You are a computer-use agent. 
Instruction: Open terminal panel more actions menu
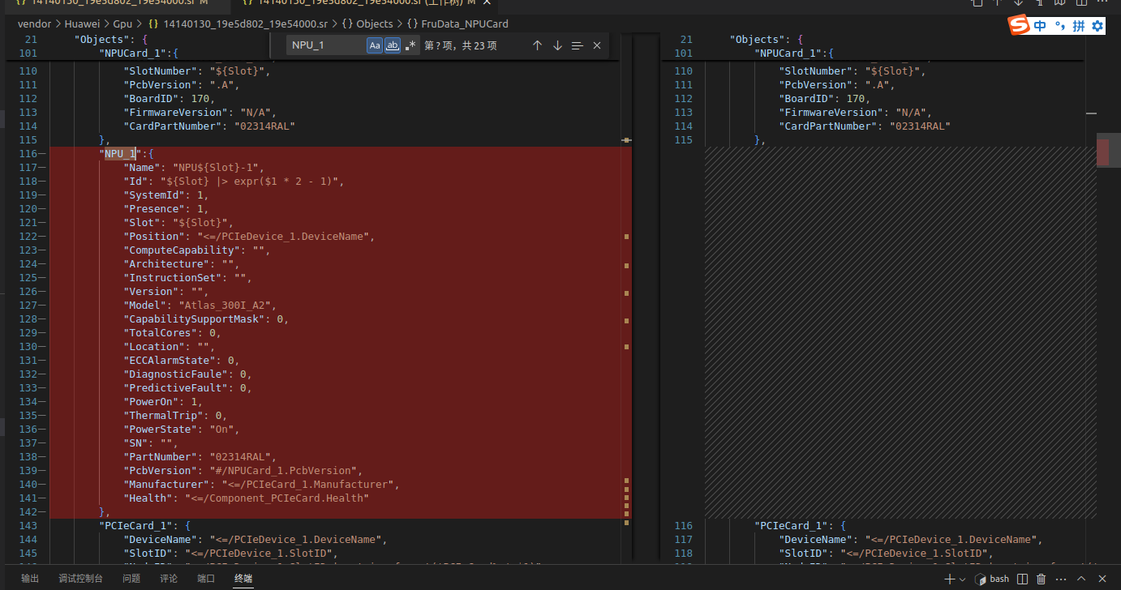pos(1061,579)
